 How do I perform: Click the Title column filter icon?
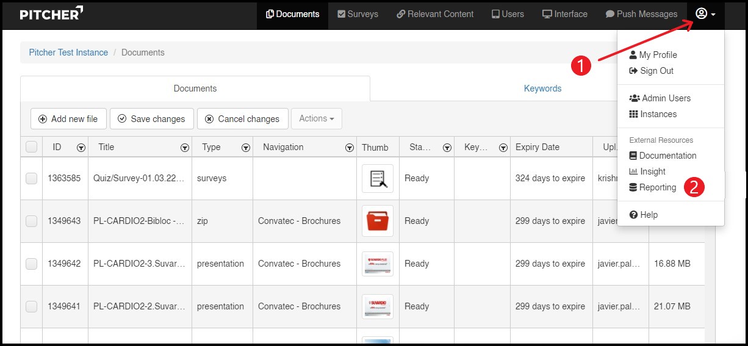click(x=185, y=148)
